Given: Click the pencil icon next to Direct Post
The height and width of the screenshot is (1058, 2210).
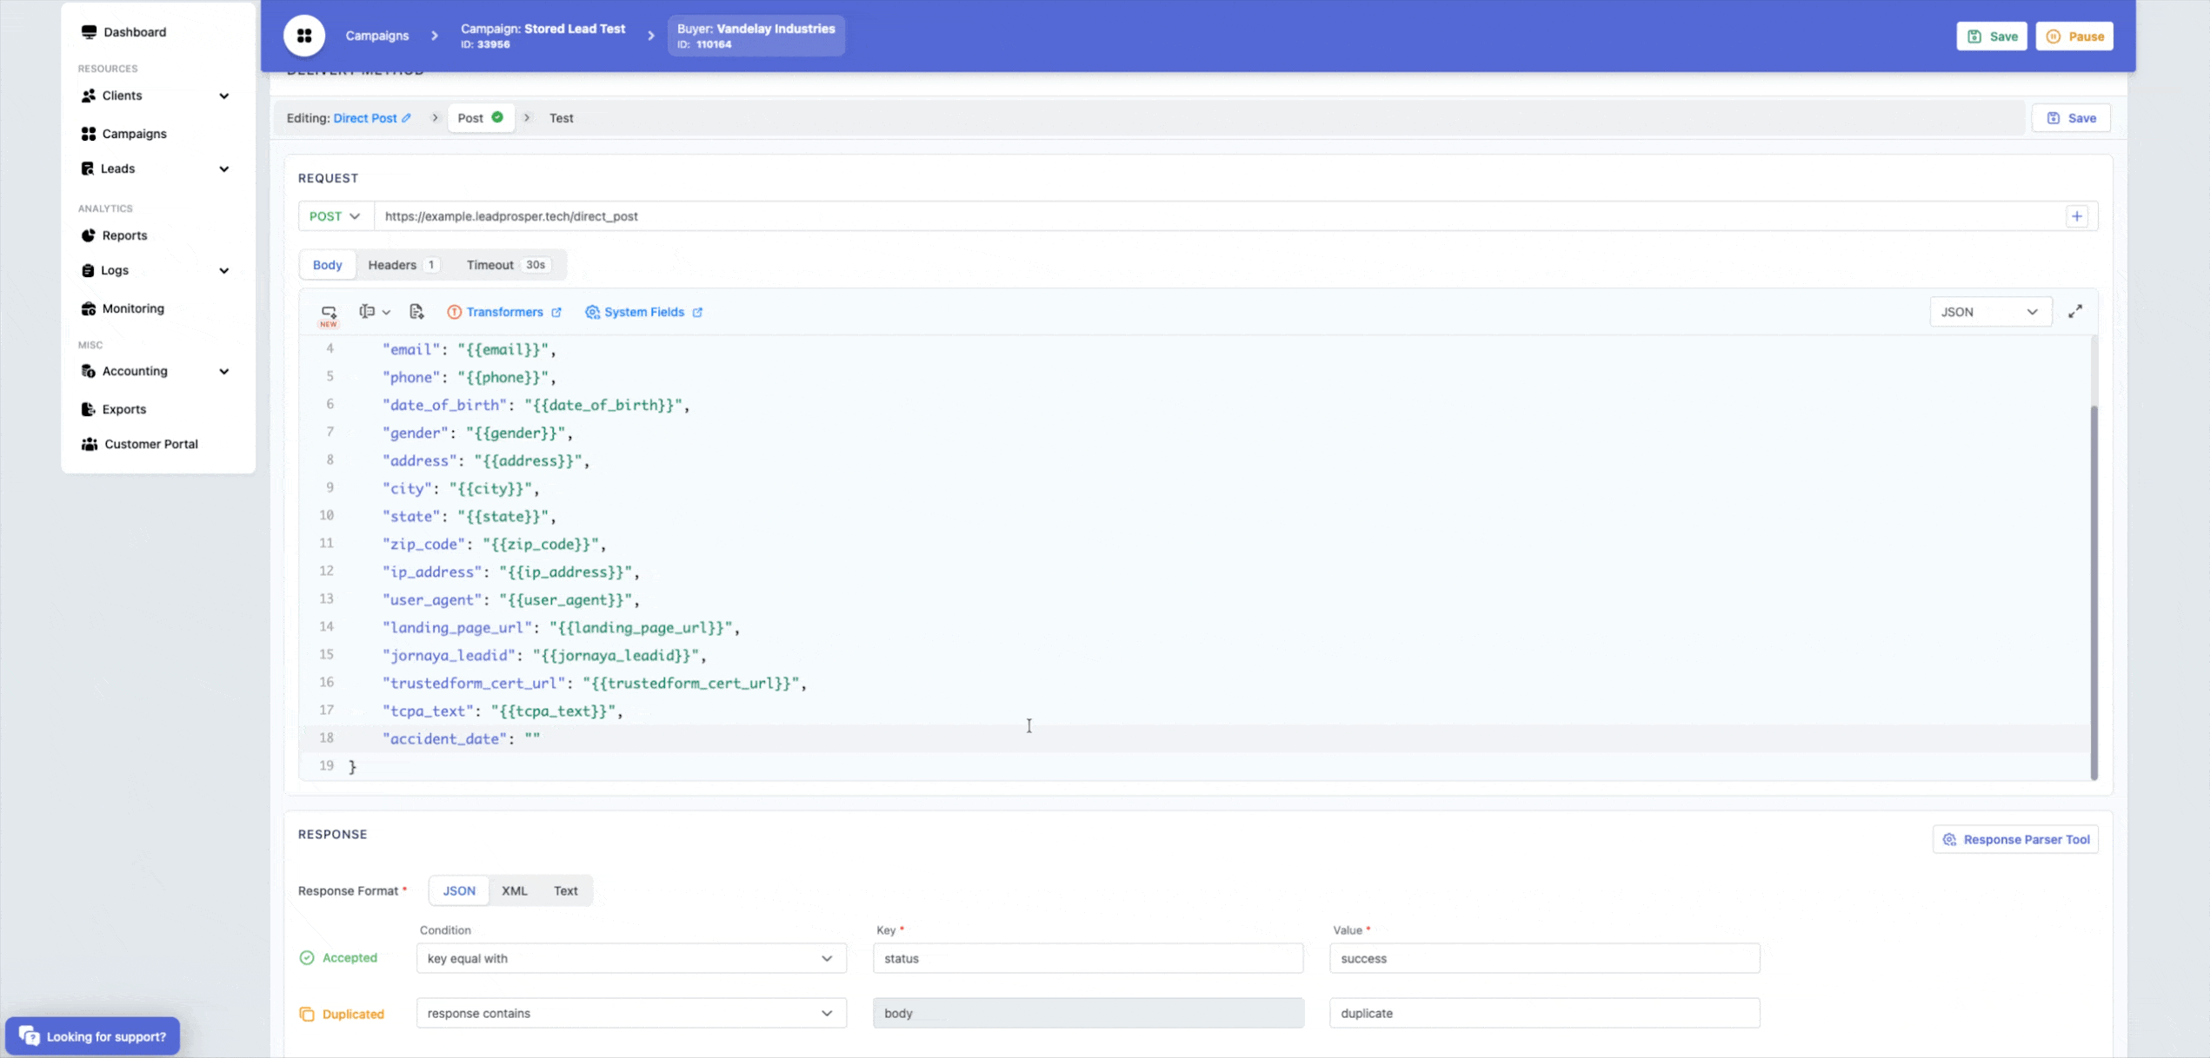Looking at the screenshot, I should (x=406, y=118).
